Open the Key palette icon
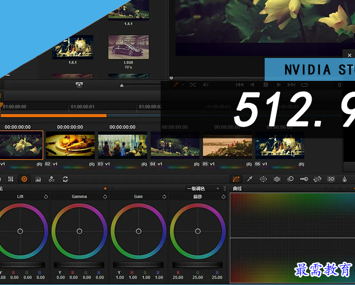 tap(304, 179)
